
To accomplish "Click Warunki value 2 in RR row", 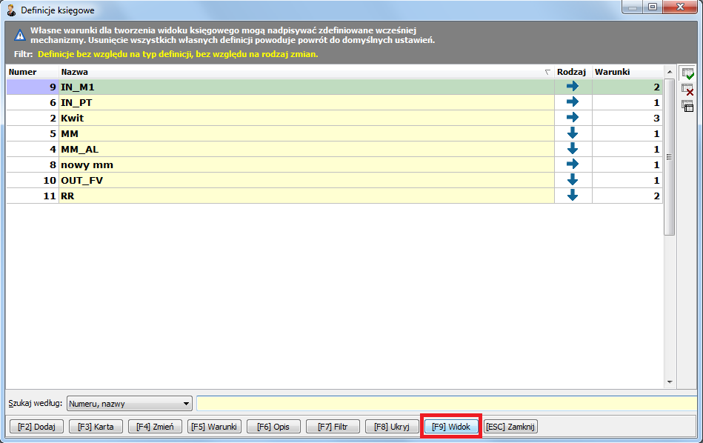I will 627,196.
